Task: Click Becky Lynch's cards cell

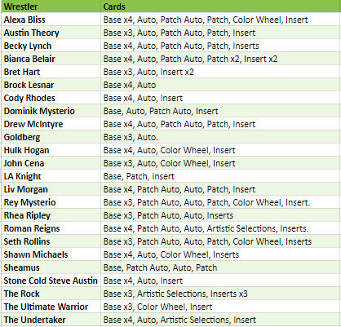Action: (x=220, y=46)
